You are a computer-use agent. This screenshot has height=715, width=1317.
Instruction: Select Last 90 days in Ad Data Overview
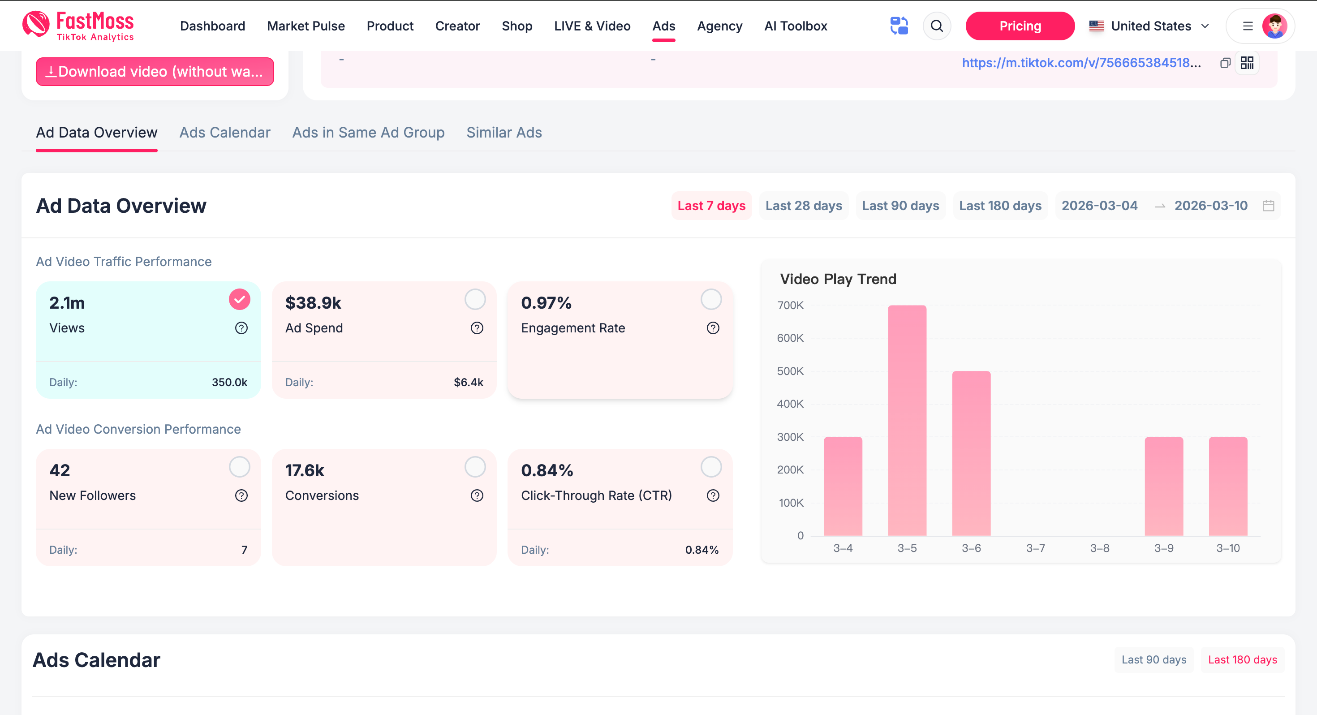tap(900, 206)
